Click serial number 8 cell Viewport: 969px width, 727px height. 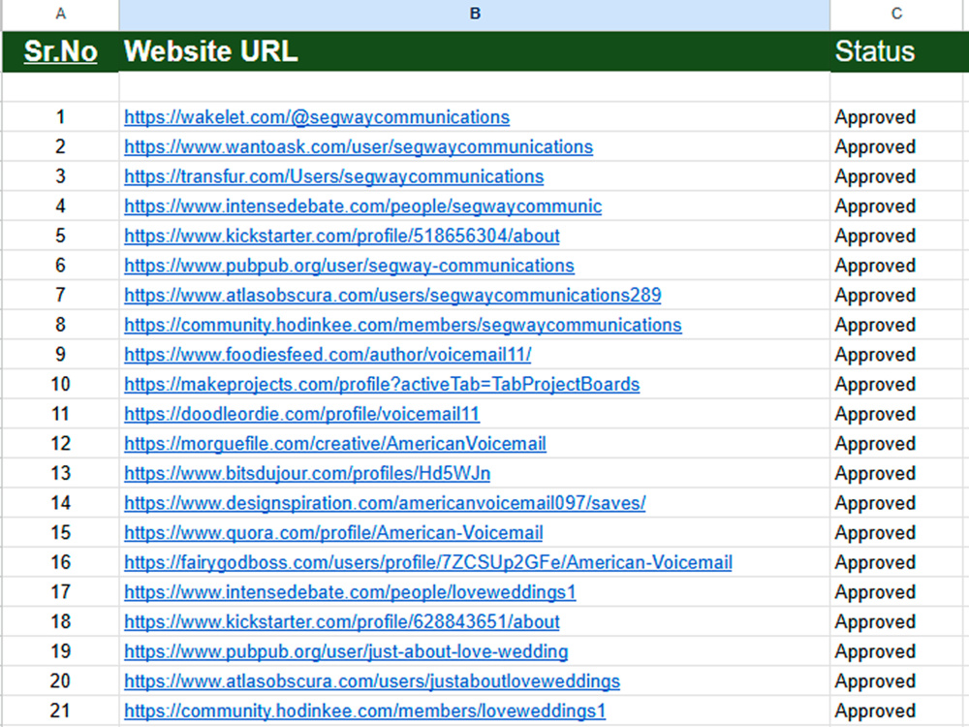pyautogui.click(x=60, y=325)
